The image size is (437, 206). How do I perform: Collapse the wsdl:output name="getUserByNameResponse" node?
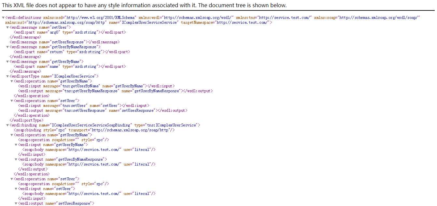(x=16, y=159)
